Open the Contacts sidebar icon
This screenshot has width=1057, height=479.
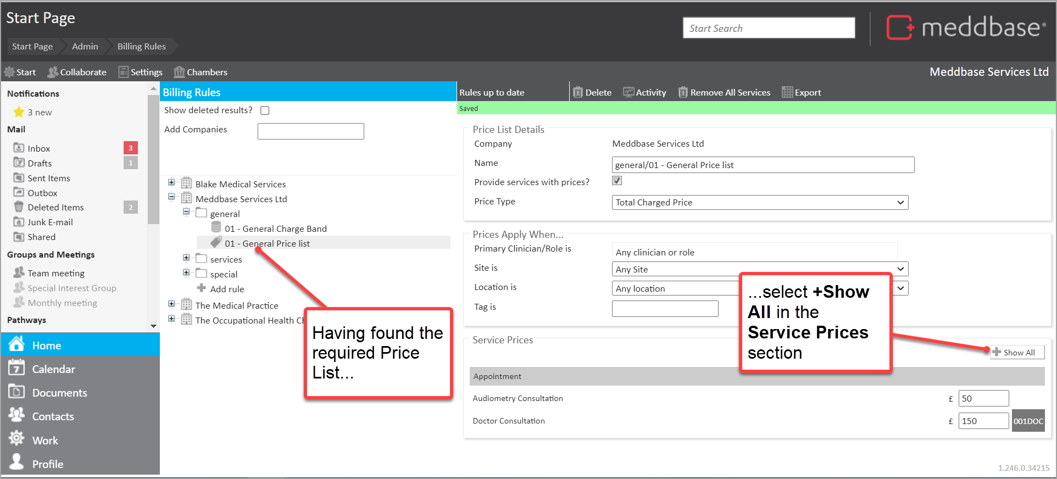click(x=16, y=416)
